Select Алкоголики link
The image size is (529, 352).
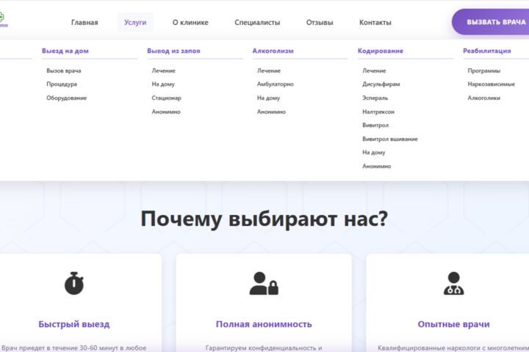tap(483, 98)
